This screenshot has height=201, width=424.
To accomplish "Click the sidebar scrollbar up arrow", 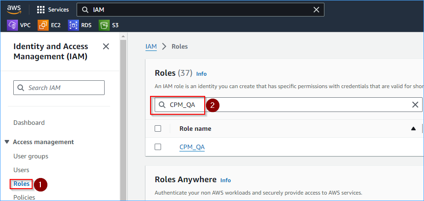I will [123, 36].
